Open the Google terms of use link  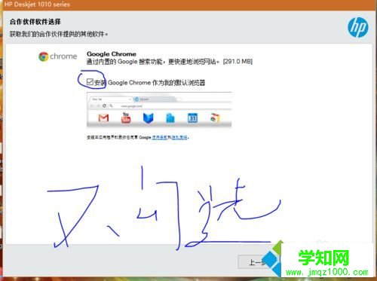160,137
